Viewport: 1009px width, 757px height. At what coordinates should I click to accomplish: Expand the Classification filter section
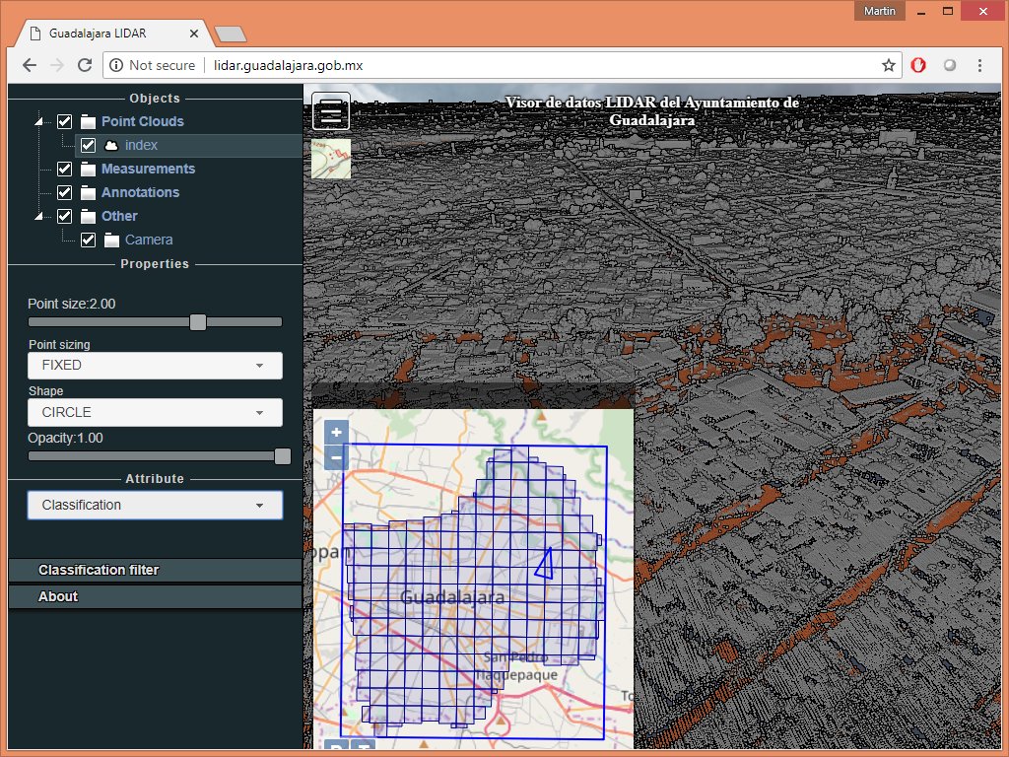click(155, 570)
